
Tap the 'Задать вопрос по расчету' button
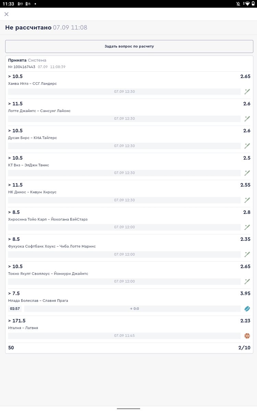pos(129,46)
